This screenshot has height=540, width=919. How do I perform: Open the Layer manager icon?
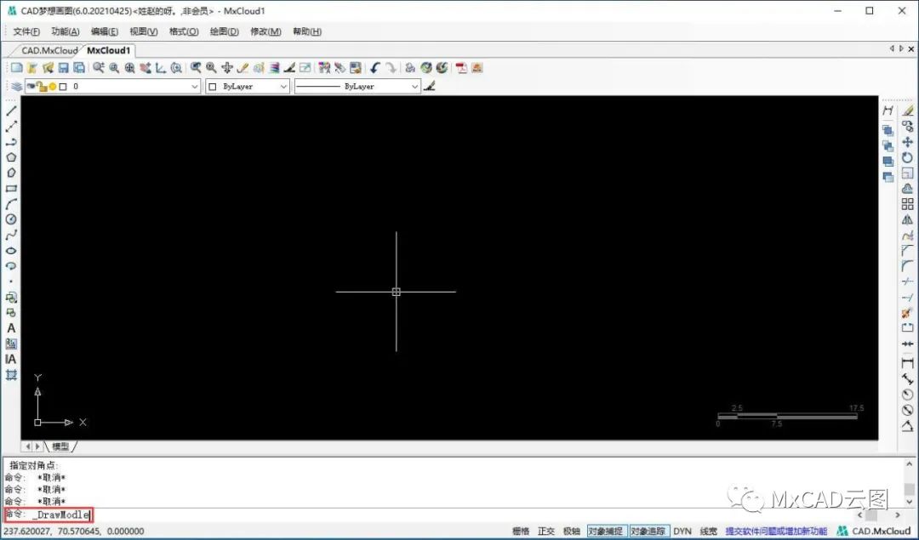point(16,86)
